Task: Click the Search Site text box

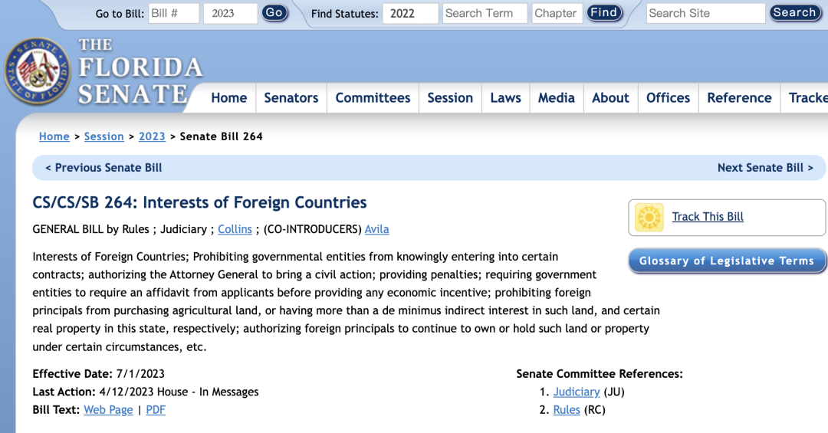Action: [x=705, y=13]
